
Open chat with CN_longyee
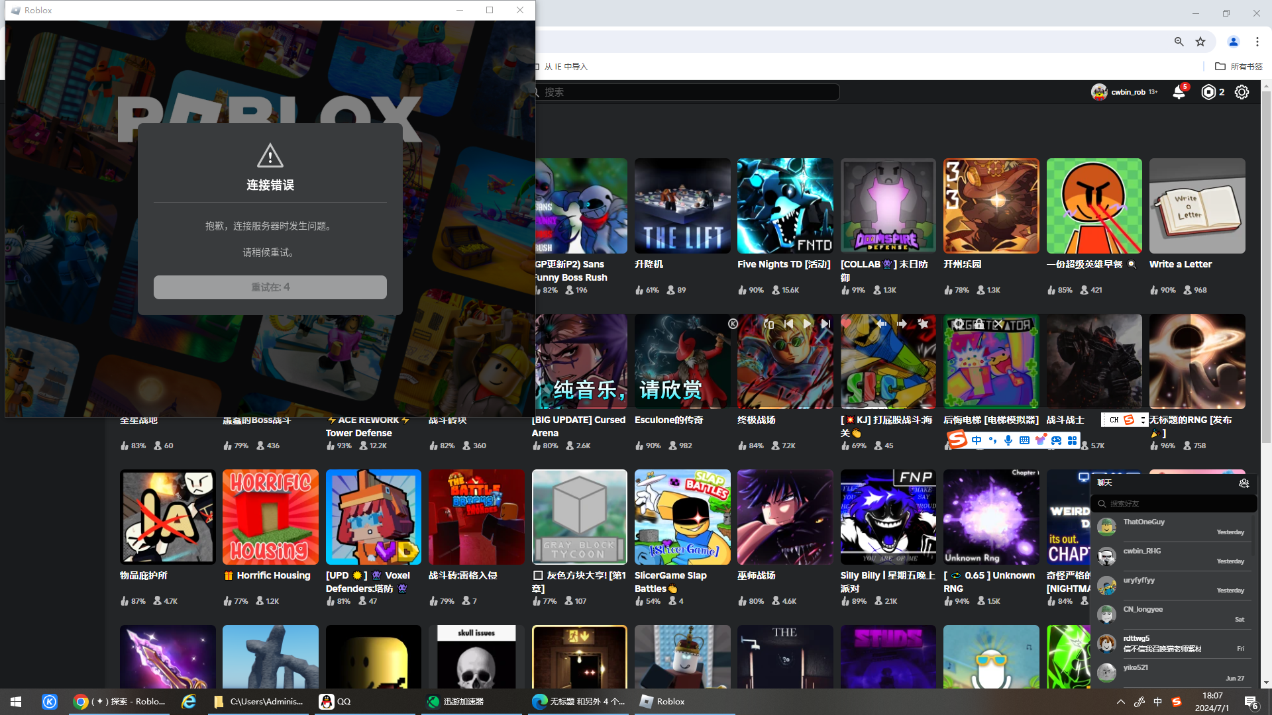(1173, 614)
